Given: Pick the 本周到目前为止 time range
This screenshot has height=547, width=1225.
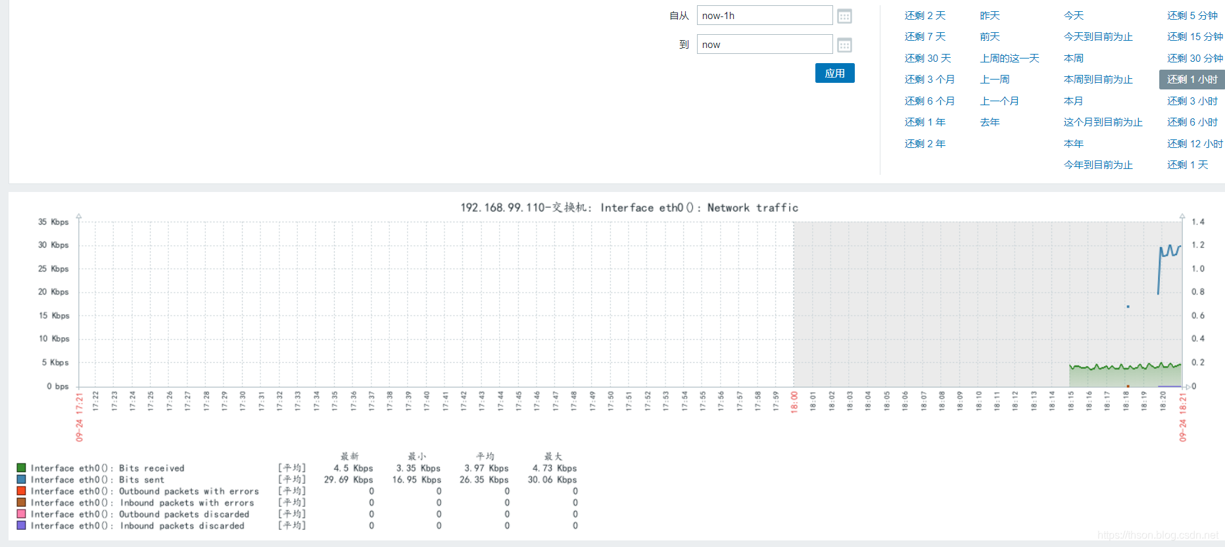Looking at the screenshot, I should pyautogui.click(x=1098, y=79).
